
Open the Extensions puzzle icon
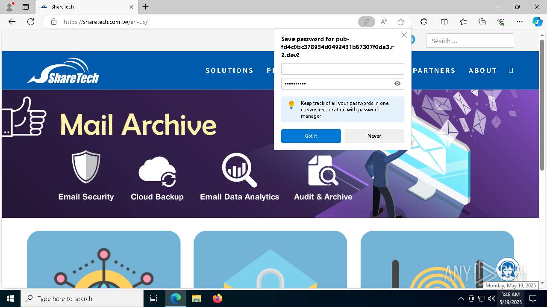click(x=423, y=22)
